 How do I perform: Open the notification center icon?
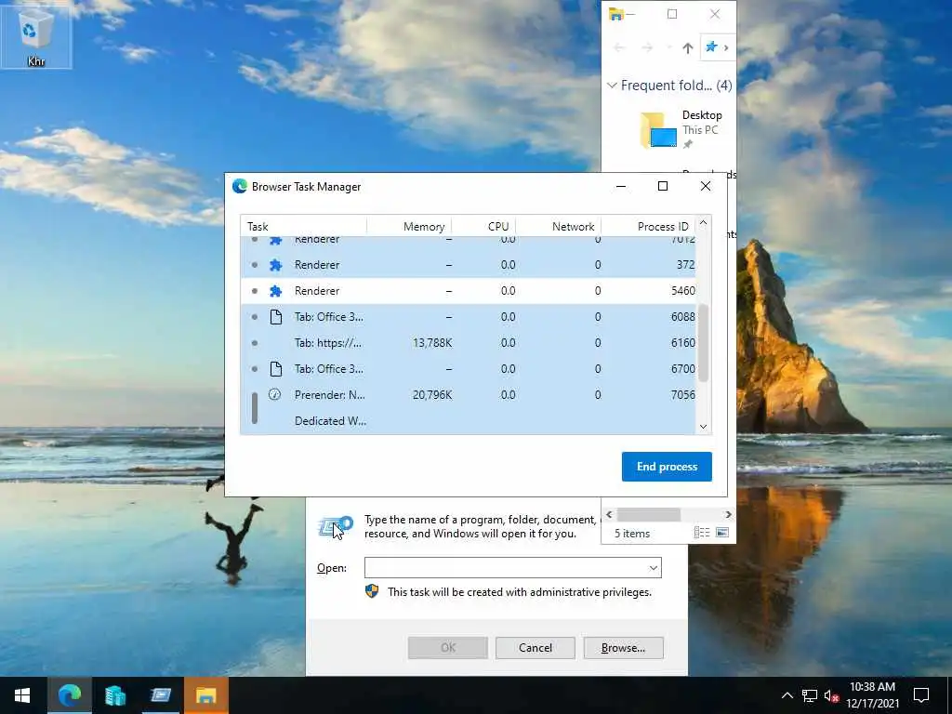(x=921, y=695)
